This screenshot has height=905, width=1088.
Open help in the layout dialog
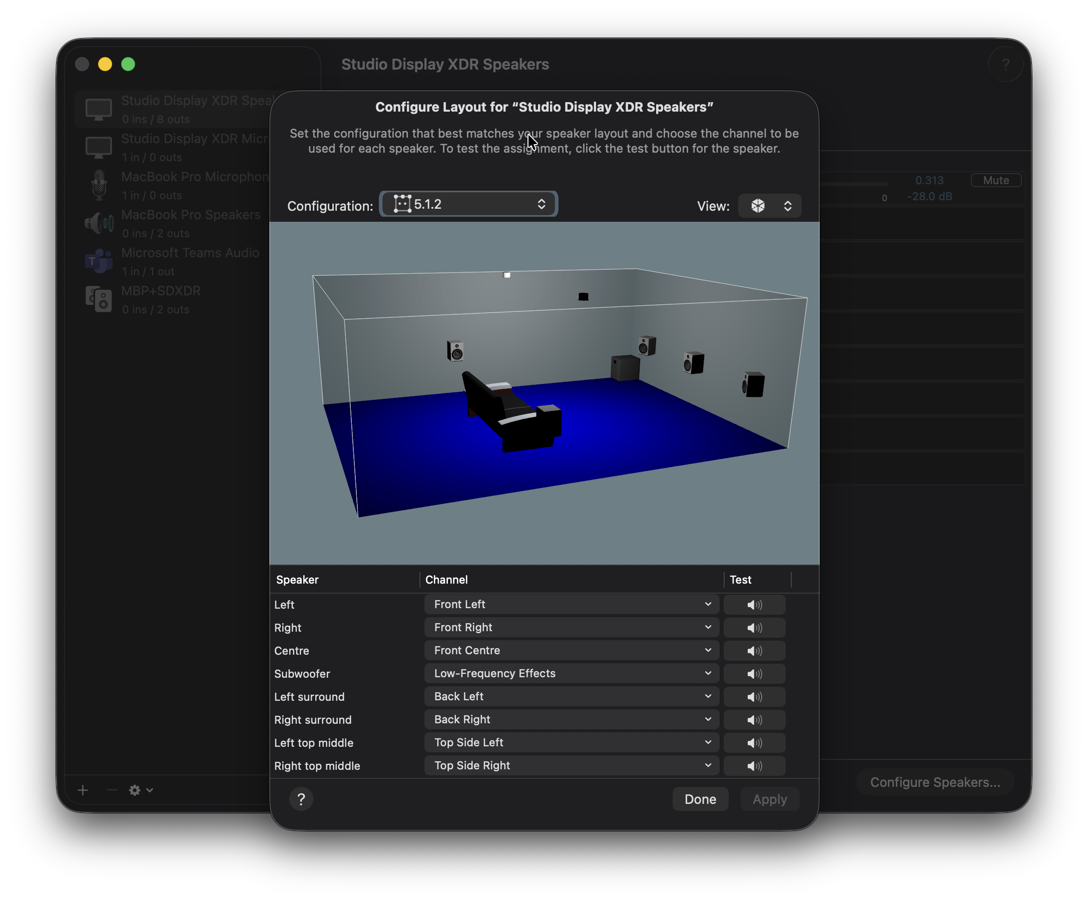pyautogui.click(x=301, y=799)
